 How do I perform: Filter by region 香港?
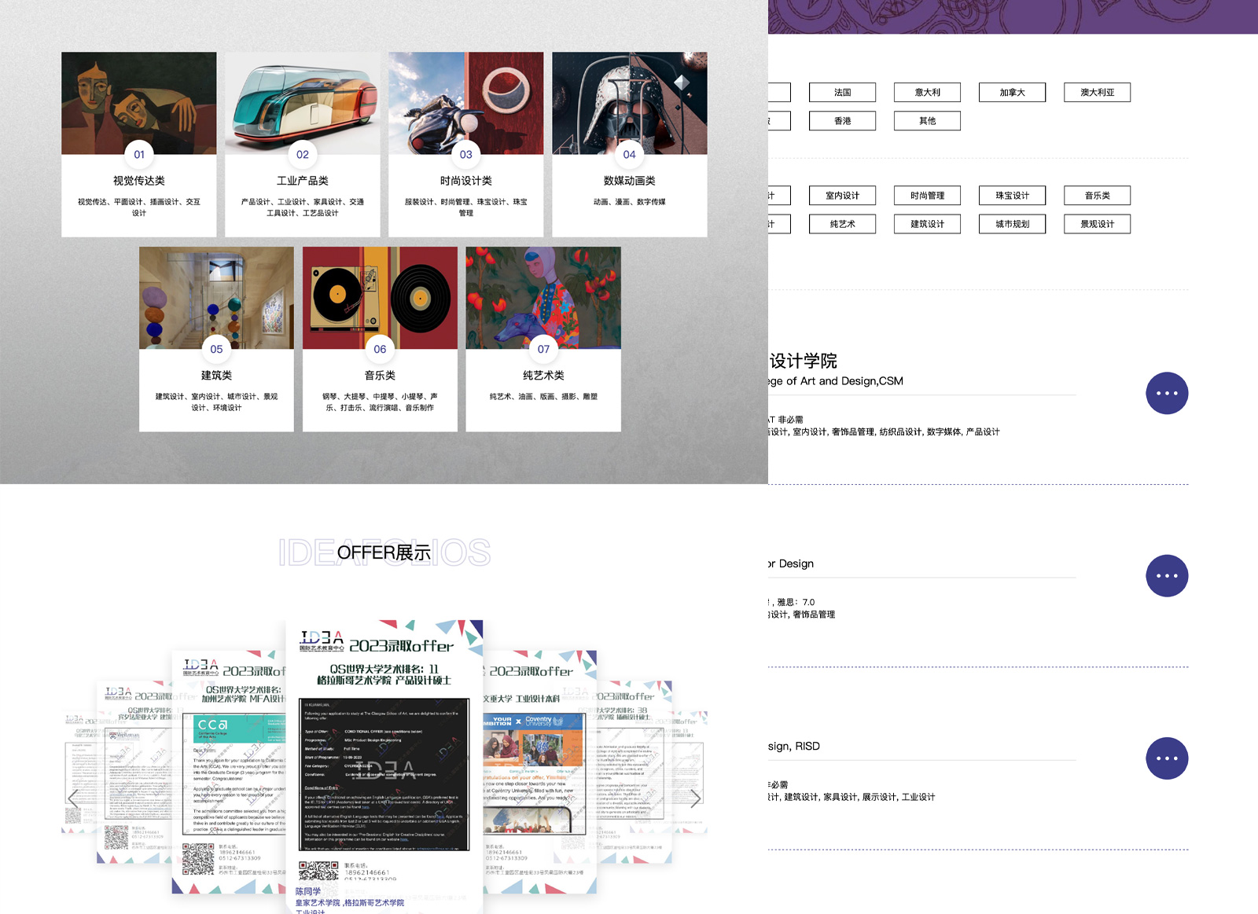pos(843,121)
